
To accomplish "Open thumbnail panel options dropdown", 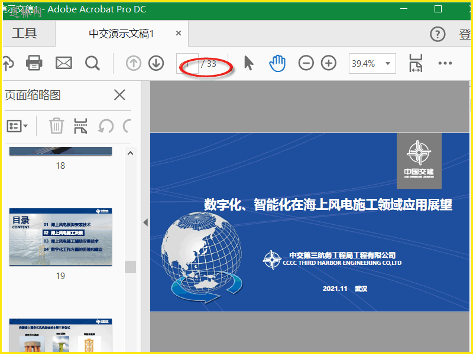I will coord(17,126).
